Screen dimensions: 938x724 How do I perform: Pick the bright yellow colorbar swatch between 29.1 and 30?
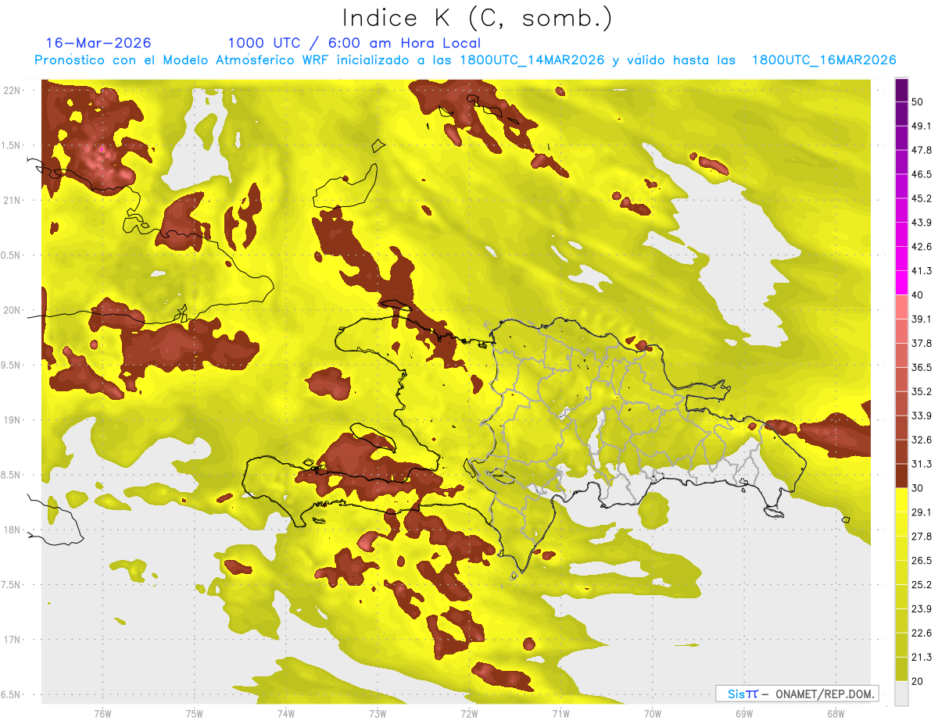coord(901,500)
